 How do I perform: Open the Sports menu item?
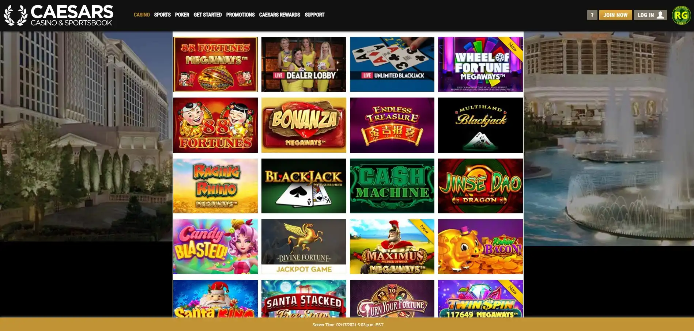(x=162, y=15)
